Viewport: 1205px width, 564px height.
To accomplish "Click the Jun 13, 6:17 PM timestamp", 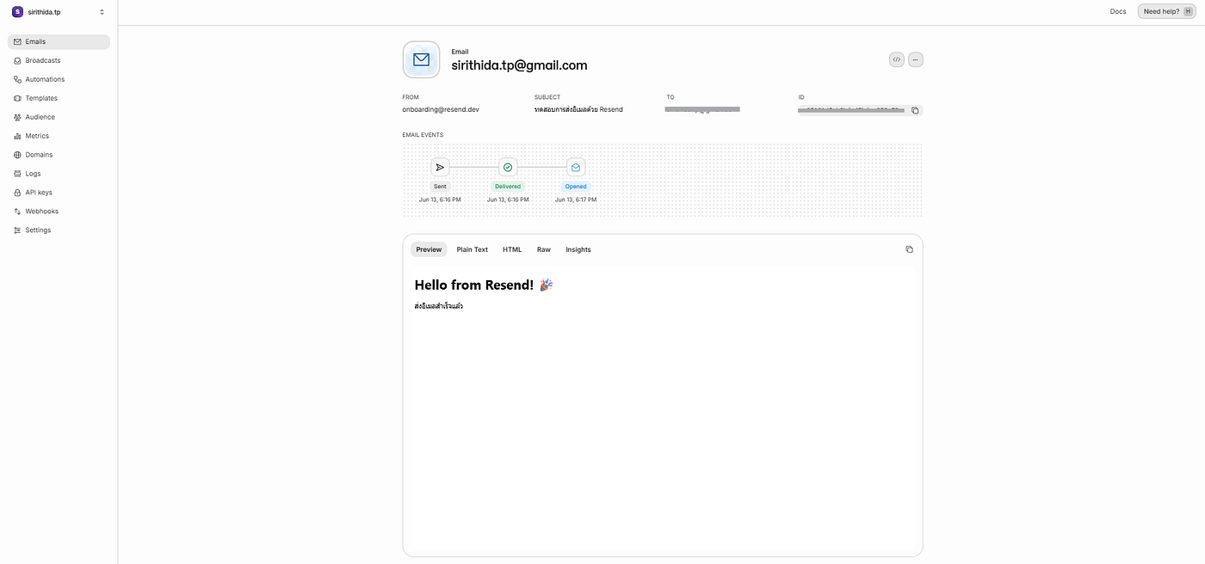I will tap(576, 199).
